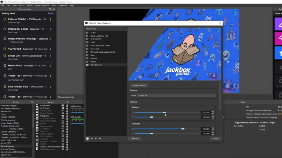Image resolution: width=282 pixels, height=158 pixels.
Task: Toggle visibility of 16-bit filter
Action: point(87,33)
